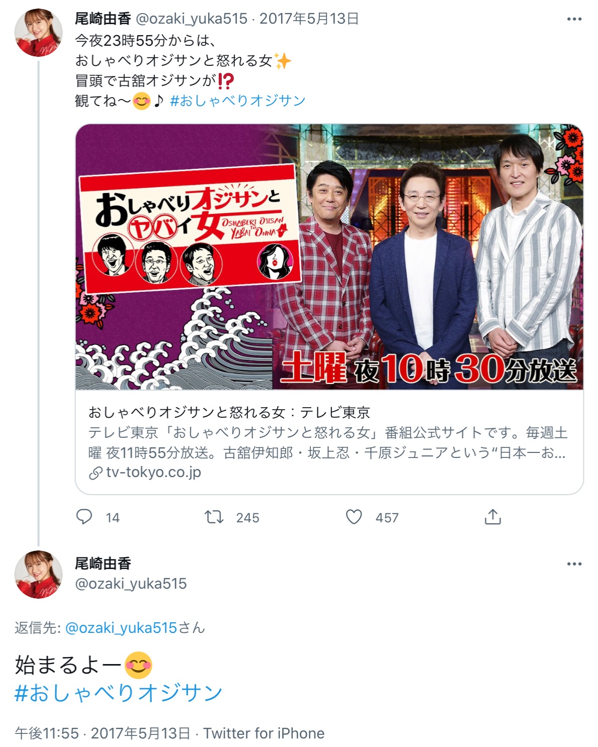Screen dimensions: 598x747
Task: Click the large #おしゃべりオジサン hashtag in the reply
Action: pos(119,693)
